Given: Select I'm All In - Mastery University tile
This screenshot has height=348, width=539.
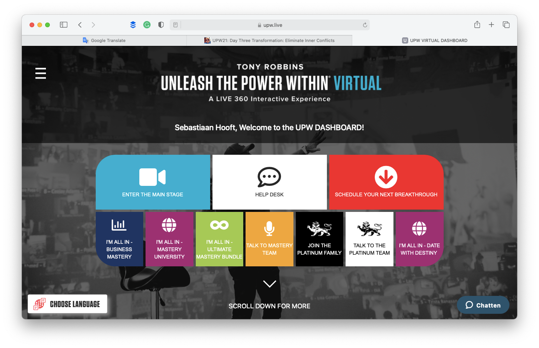Looking at the screenshot, I should pyautogui.click(x=169, y=239).
